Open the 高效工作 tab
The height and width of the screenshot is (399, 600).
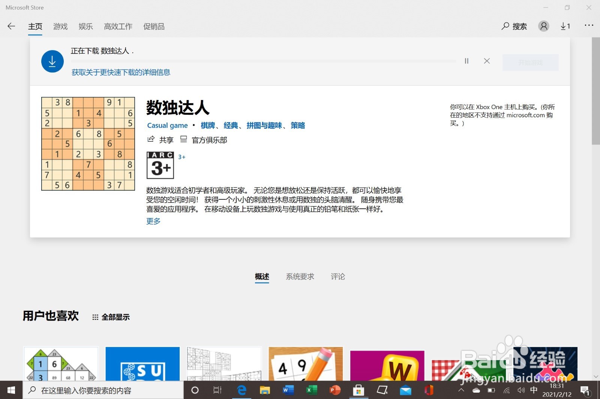click(118, 27)
